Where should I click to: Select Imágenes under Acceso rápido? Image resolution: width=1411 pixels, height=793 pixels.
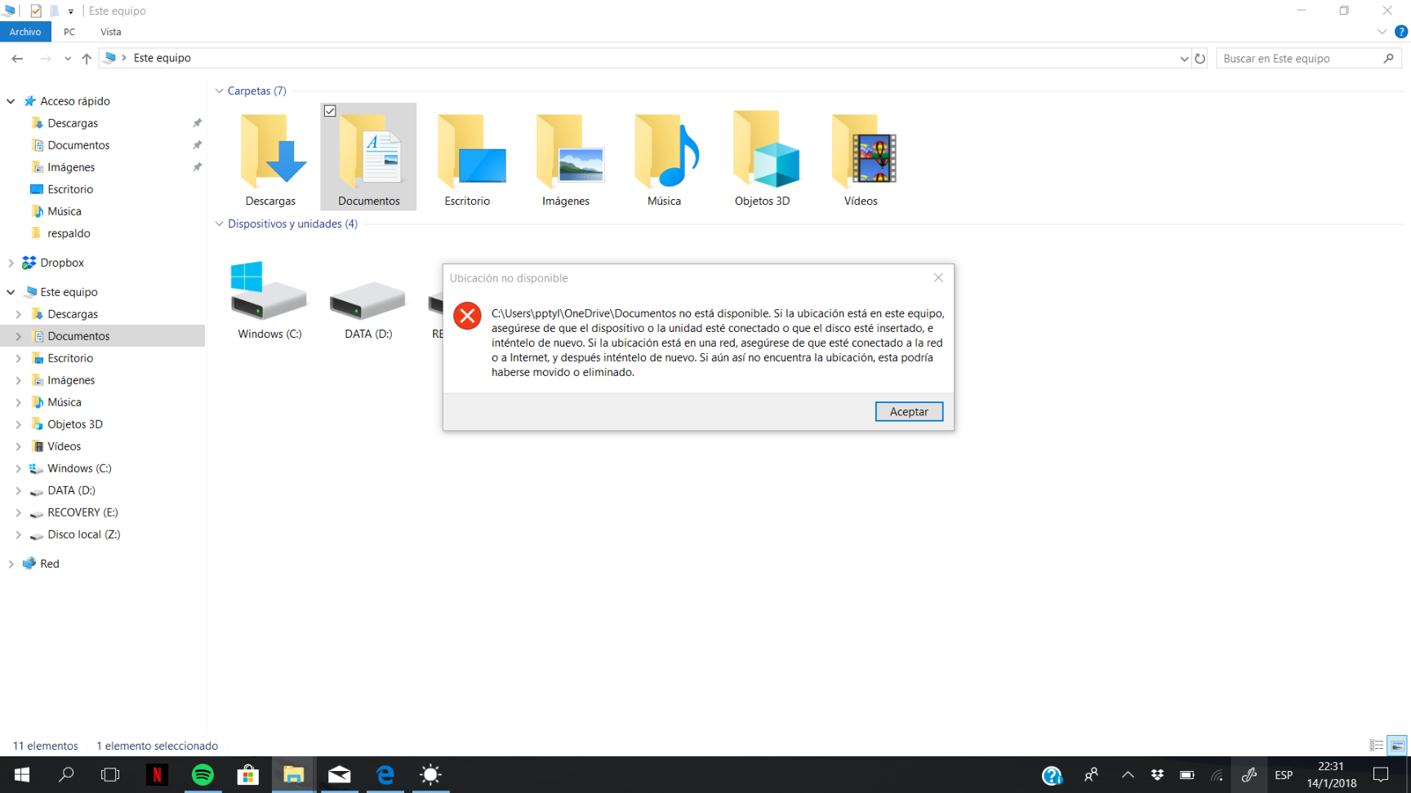(x=71, y=167)
